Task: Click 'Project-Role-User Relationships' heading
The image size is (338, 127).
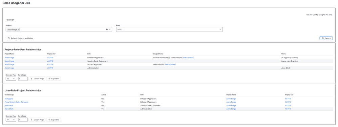Action: (x=23, y=49)
